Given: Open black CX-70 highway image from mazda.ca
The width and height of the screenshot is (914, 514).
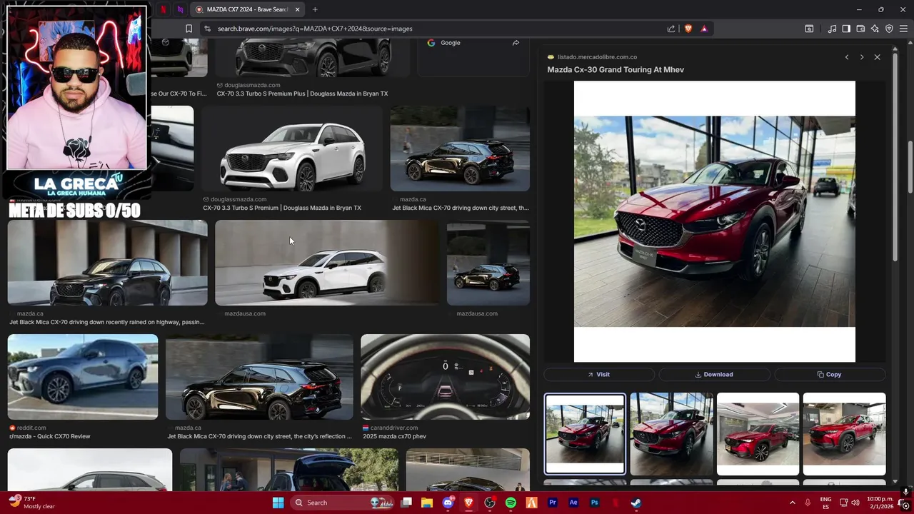Looking at the screenshot, I should 107,263.
